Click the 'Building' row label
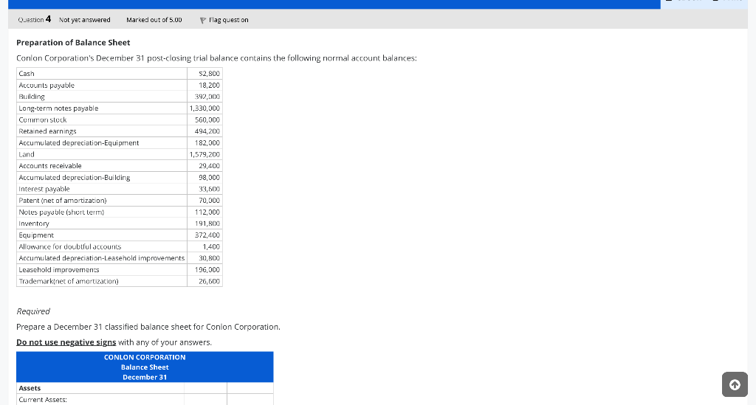The width and height of the screenshot is (756, 405). (x=32, y=97)
